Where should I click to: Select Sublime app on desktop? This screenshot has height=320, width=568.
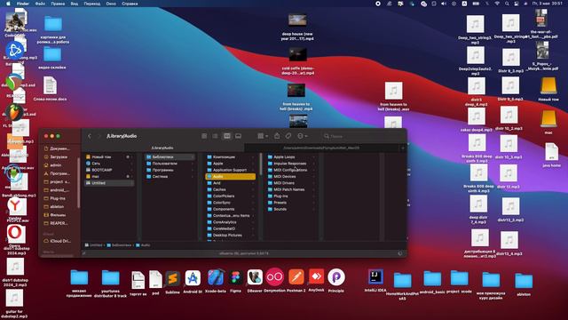[173, 282]
